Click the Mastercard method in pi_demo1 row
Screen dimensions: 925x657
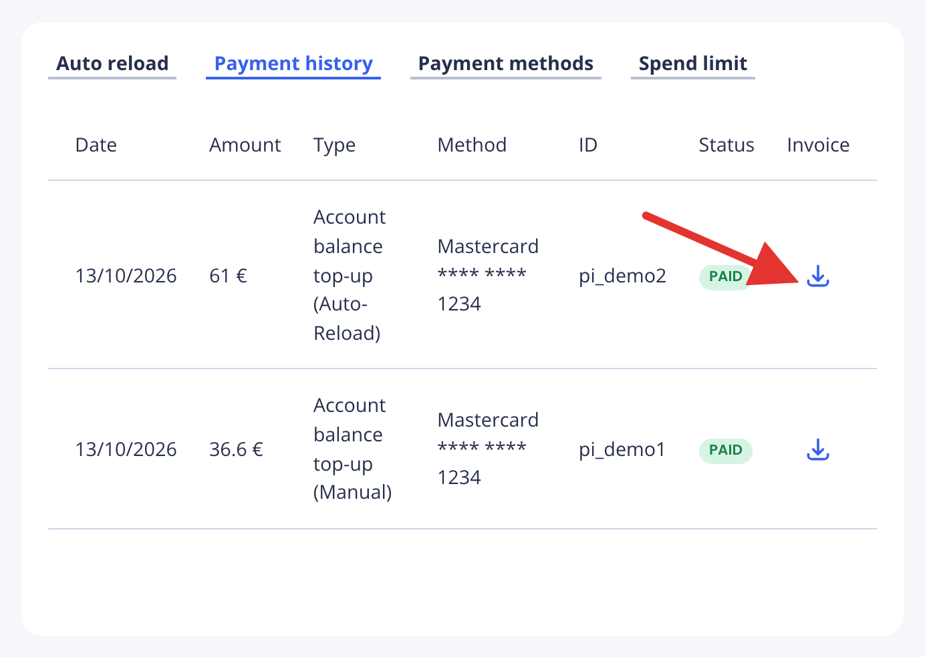pos(488,449)
